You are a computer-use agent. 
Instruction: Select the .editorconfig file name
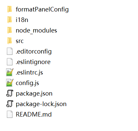(x=33, y=52)
